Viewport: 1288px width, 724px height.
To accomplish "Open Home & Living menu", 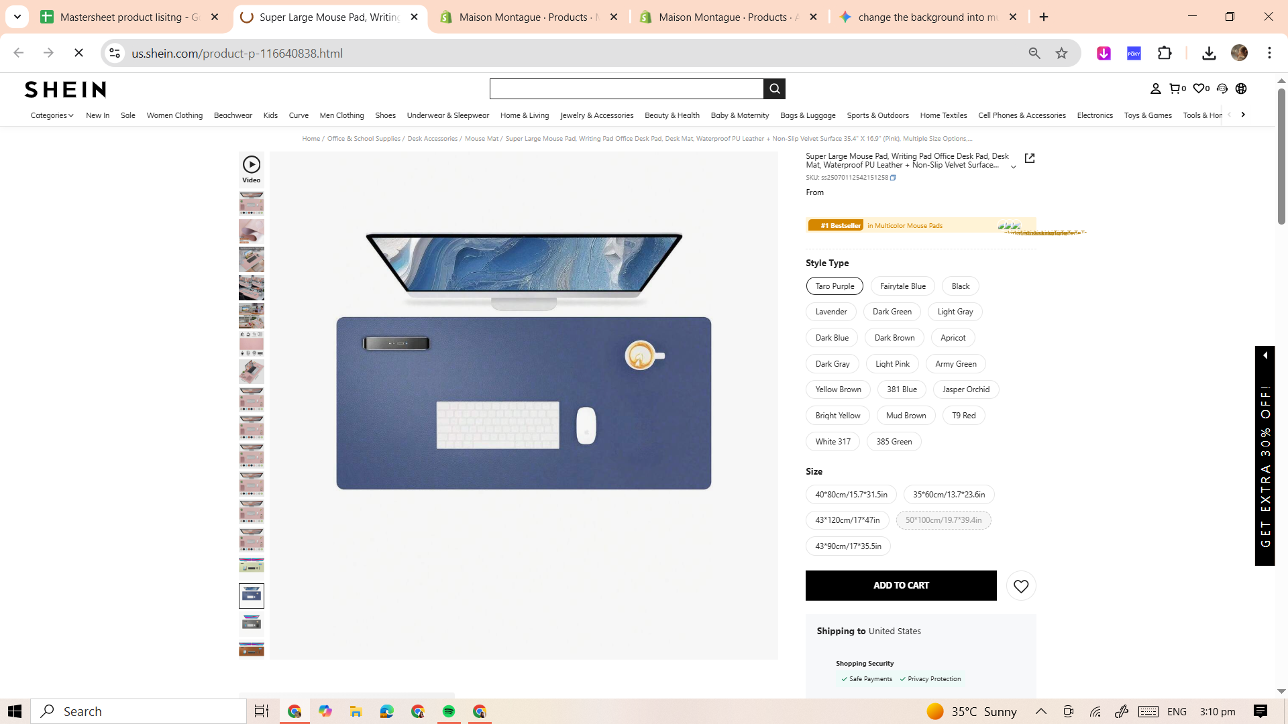I will pos(525,115).
